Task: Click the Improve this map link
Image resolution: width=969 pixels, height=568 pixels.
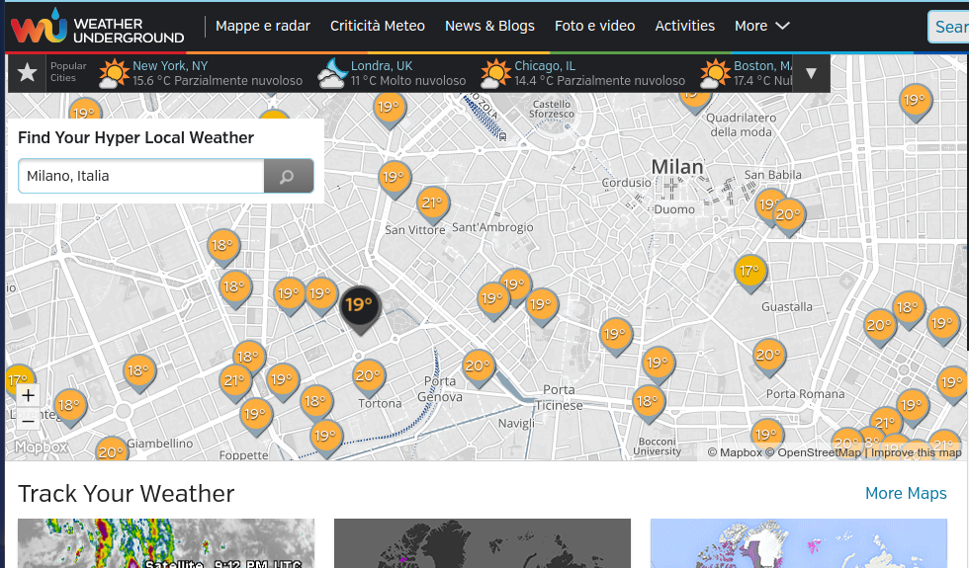Action: pyautogui.click(x=915, y=452)
